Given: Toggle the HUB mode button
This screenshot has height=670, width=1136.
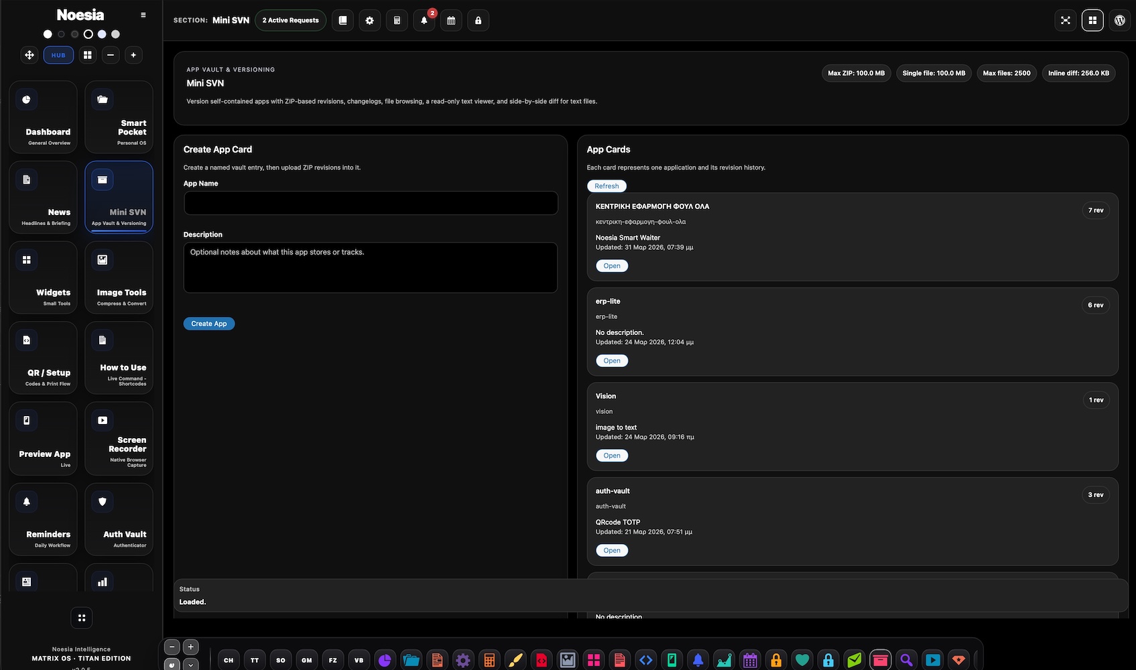Looking at the screenshot, I should click(x=58, y=55).
